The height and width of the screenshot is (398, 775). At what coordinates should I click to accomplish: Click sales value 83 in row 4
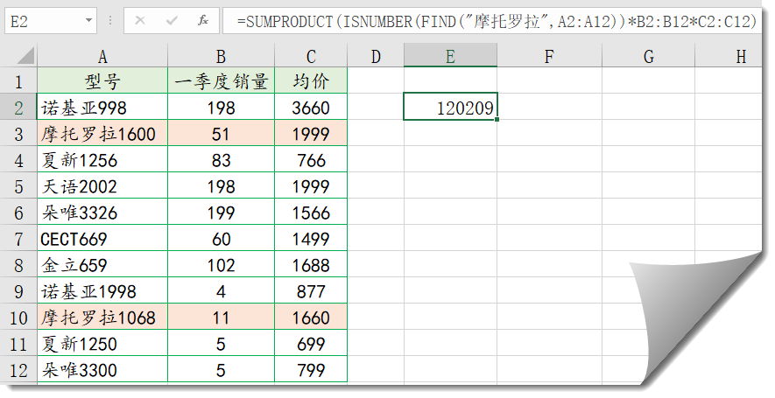click(x=221, y=159)
